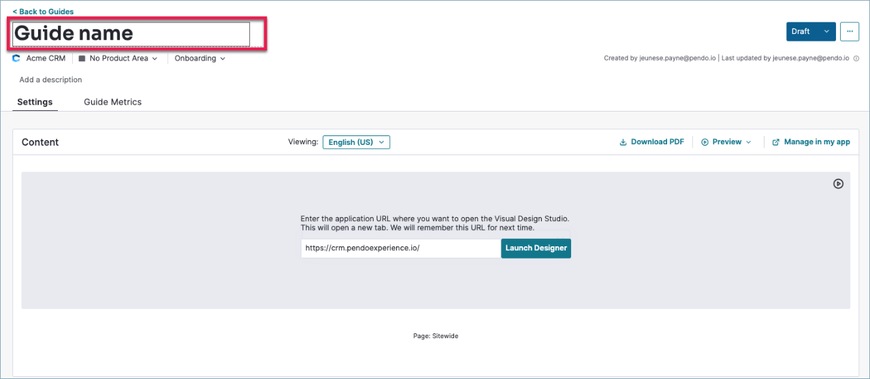
Task: Click Add a description text
Action: point(50,80)
